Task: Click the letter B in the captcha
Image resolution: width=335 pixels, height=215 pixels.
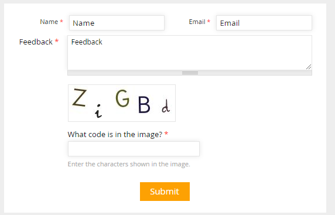Action: 144,105
